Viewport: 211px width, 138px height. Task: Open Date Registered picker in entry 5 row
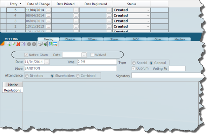point(109,10)
